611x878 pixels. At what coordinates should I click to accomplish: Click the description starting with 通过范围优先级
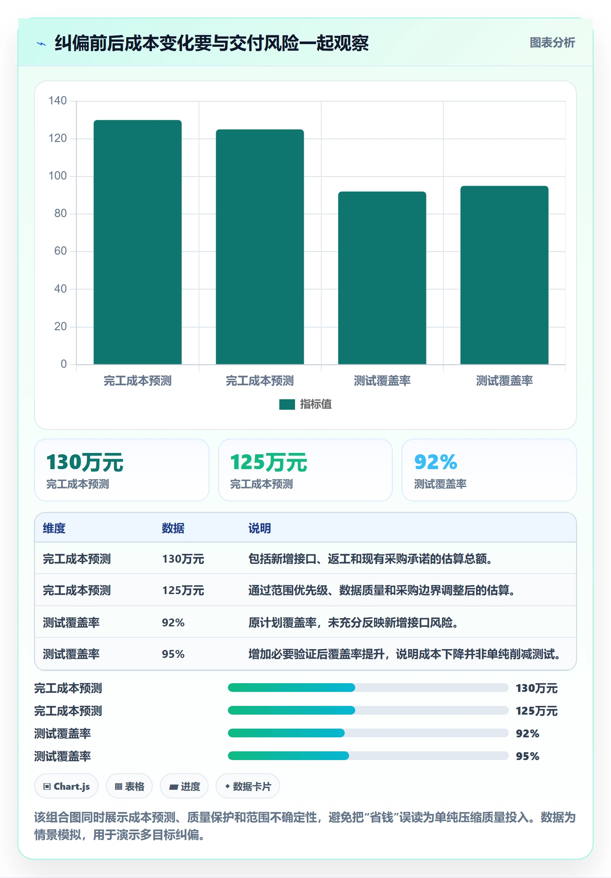[x=382, y=591]
